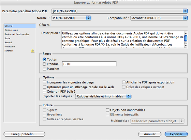Open the Compatibilité dropdown
Viewport: 191px width, 140px height.
pyautogui.click(x=159, y=18)
